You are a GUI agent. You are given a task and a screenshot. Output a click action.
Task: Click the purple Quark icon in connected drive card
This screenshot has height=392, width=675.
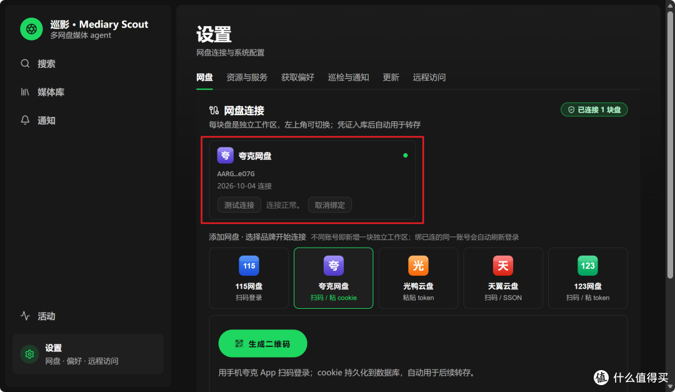[x=225, y=156]
